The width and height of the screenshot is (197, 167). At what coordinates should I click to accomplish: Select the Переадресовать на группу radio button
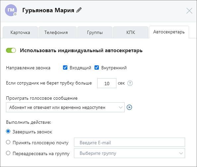coord(8,153)
